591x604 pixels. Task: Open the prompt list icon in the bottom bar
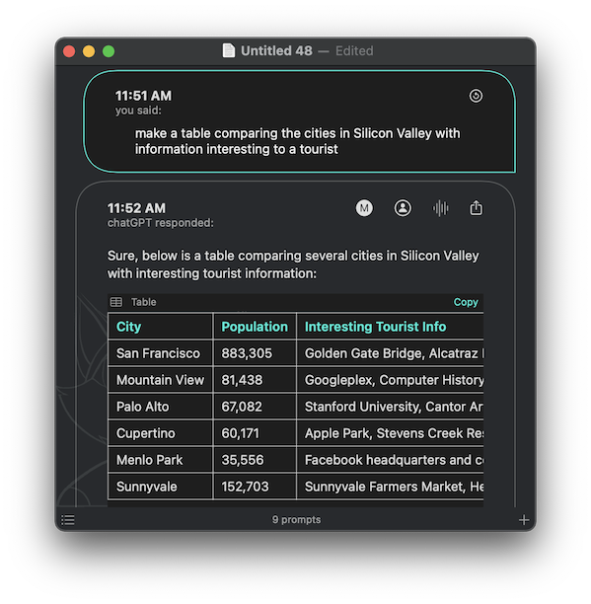(x=68, y=520)
